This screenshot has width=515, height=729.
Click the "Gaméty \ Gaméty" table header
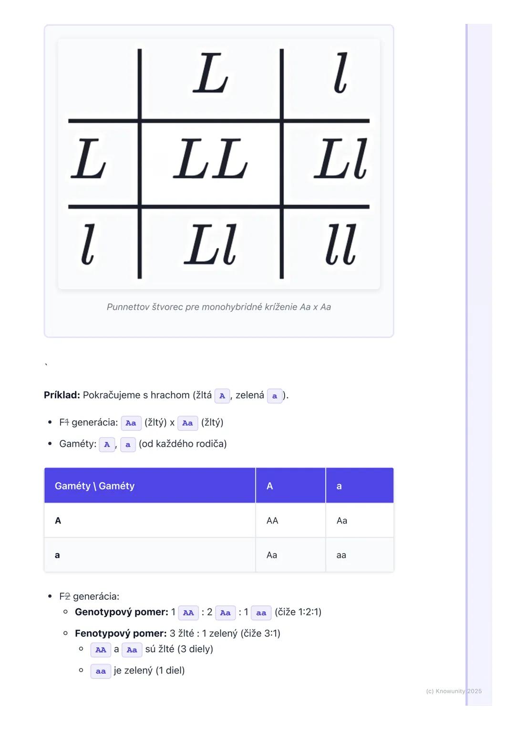pos(94,486)
